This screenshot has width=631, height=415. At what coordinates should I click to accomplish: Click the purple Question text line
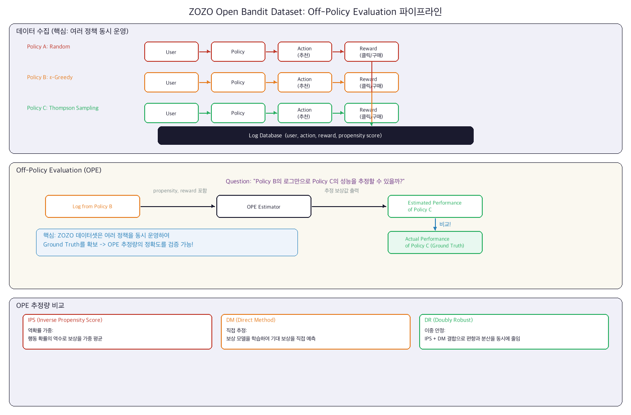[x=315, y=181]
